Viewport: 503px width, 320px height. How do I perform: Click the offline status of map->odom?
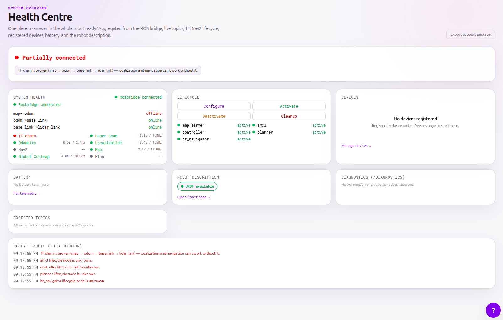tap(154, 114)
